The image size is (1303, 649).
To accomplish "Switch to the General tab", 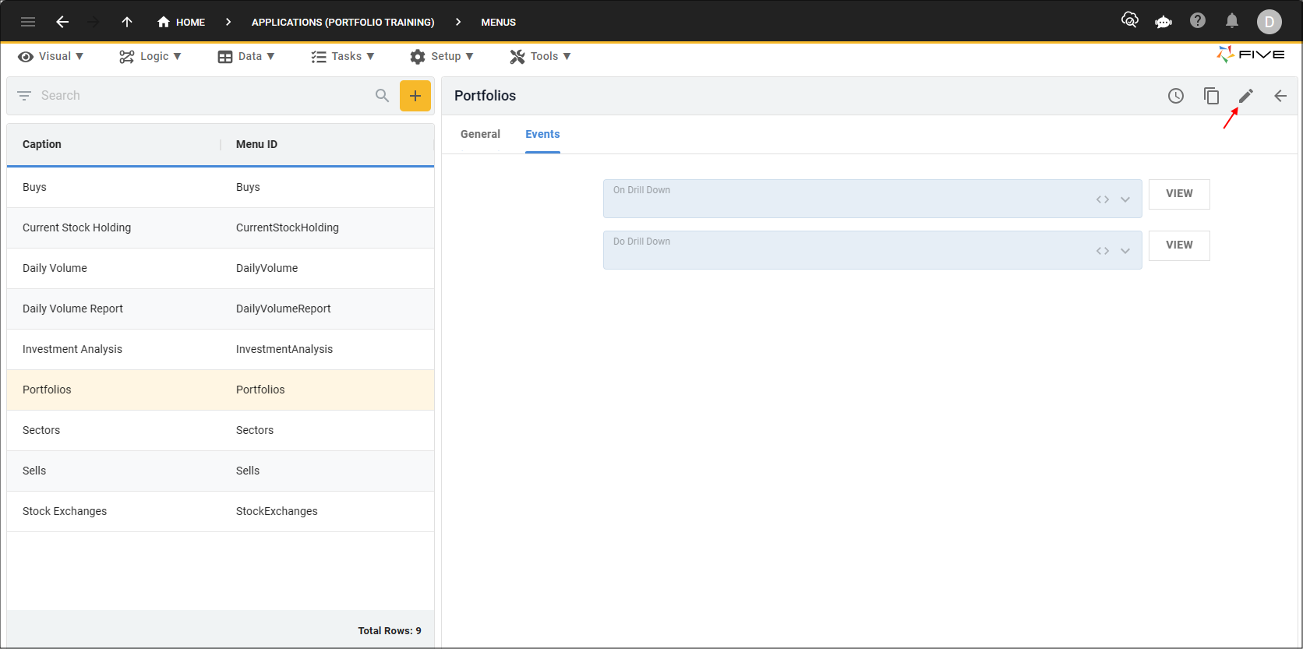I will click(x=480, y=134).
